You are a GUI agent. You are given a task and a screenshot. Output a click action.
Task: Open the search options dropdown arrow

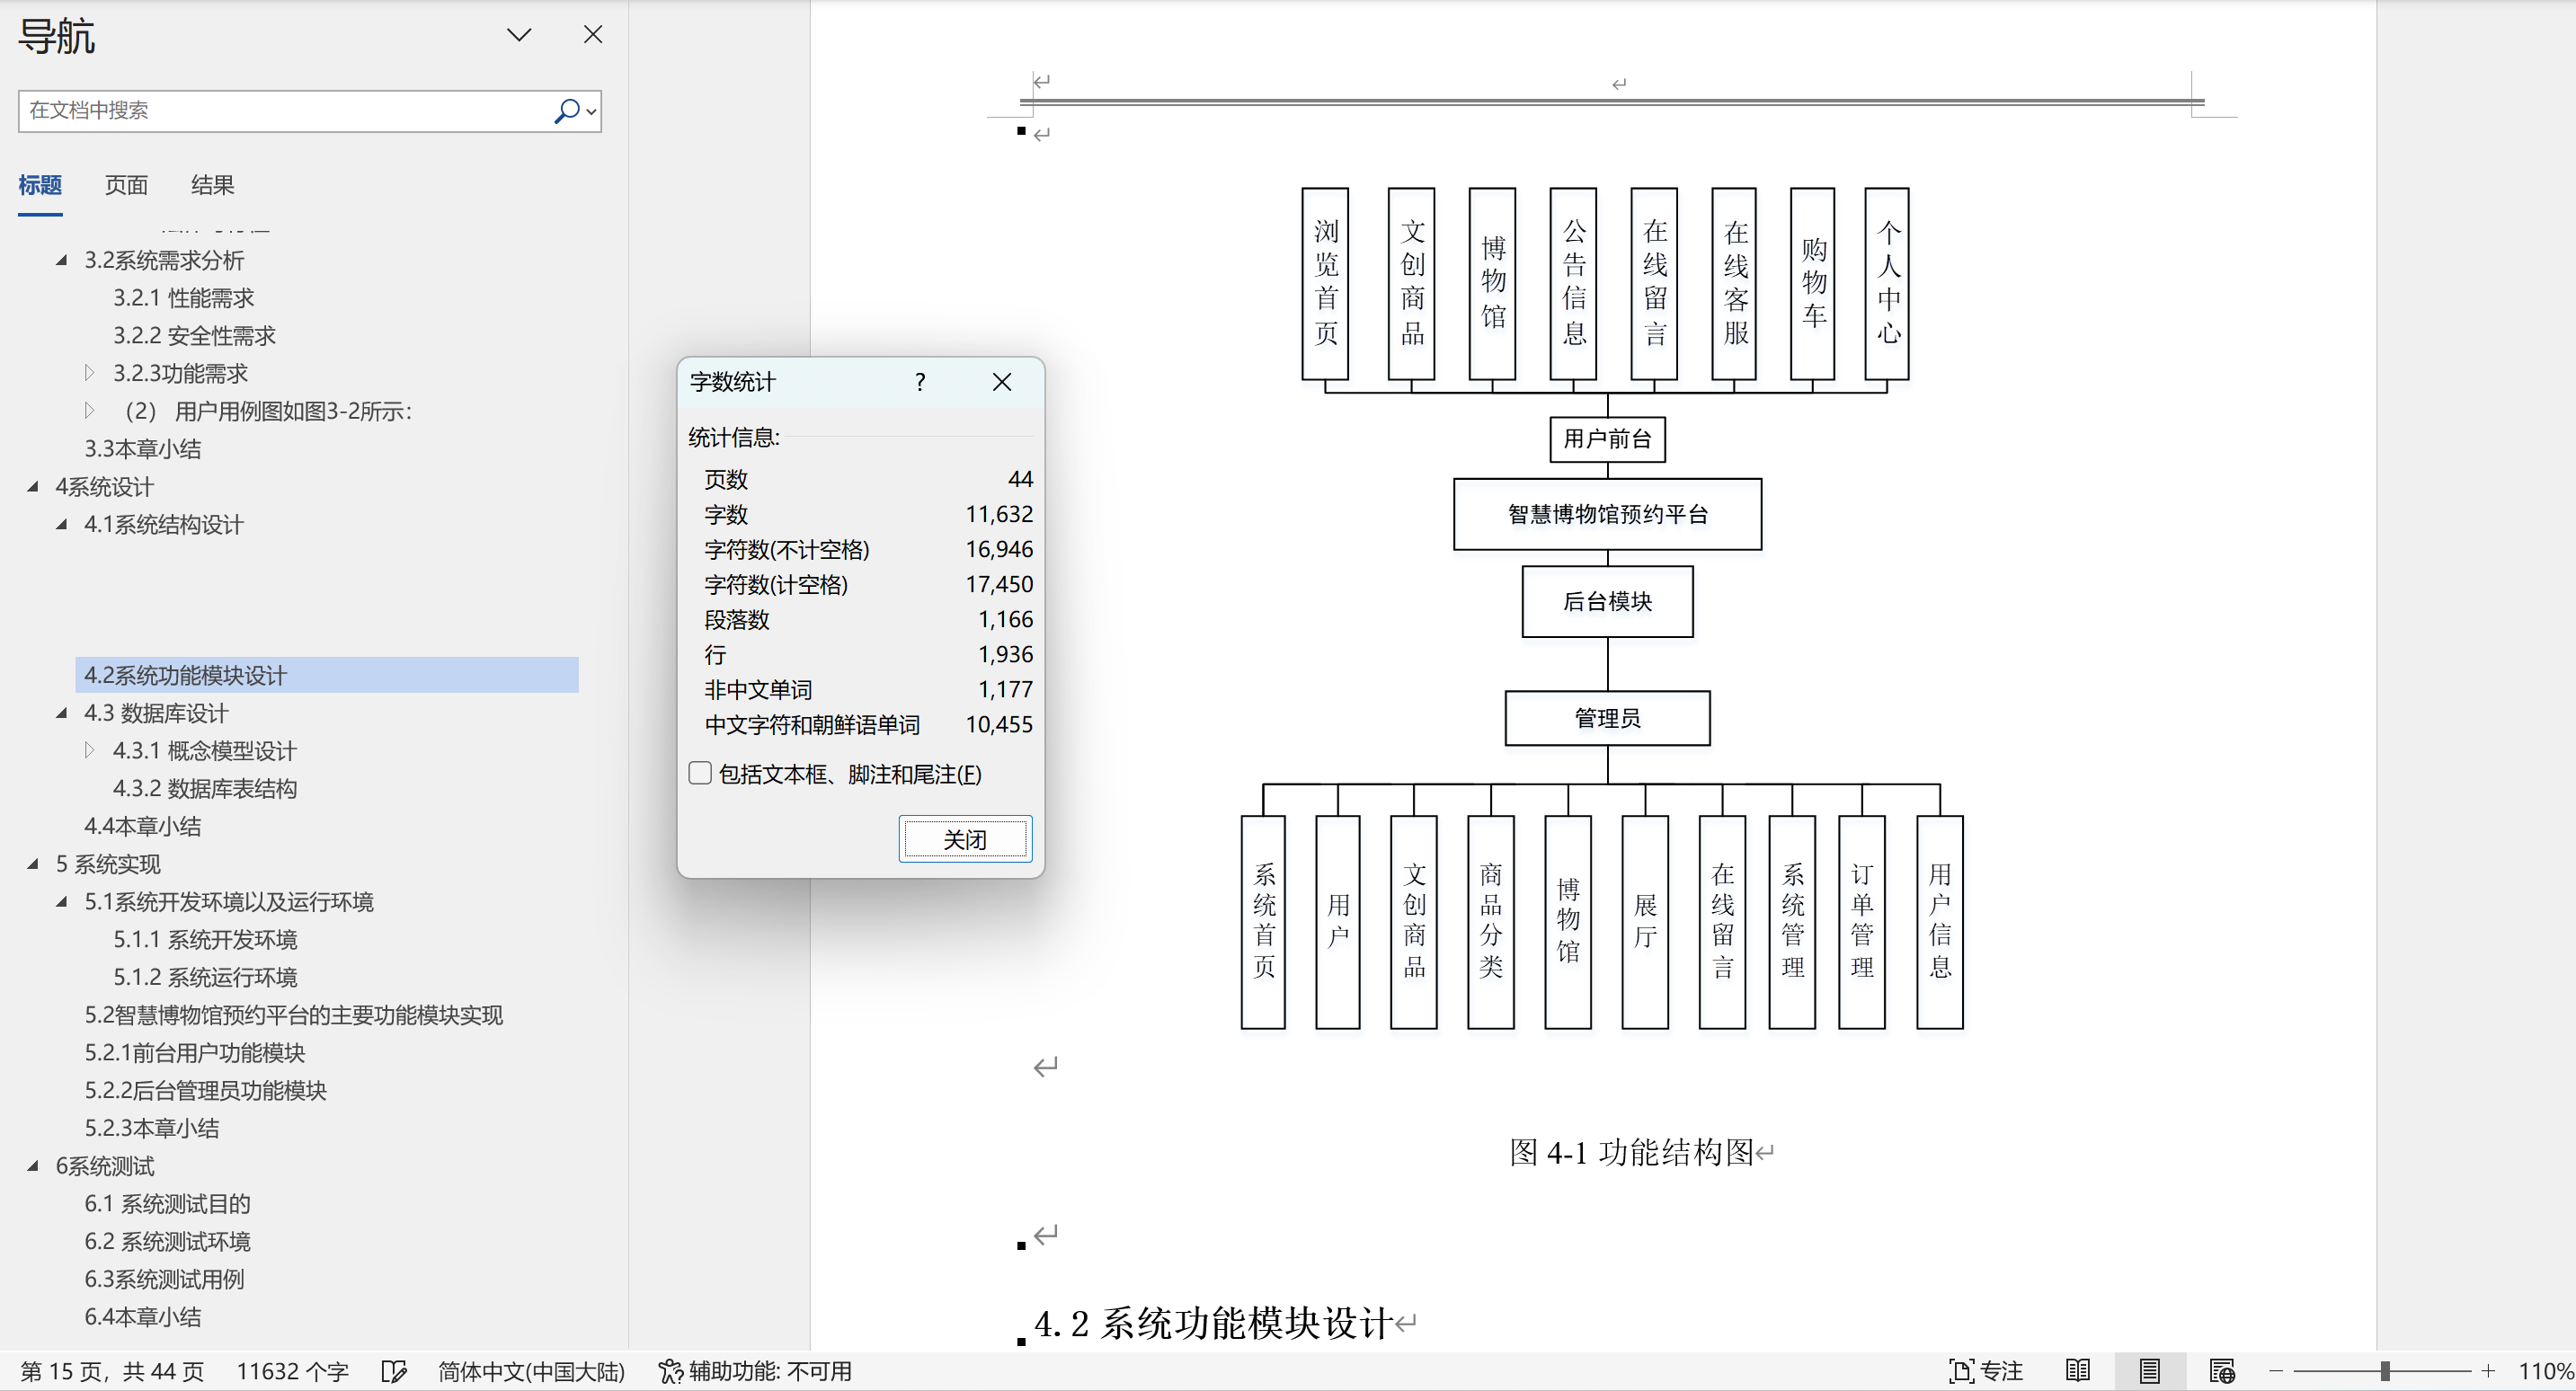coord(592,112)
